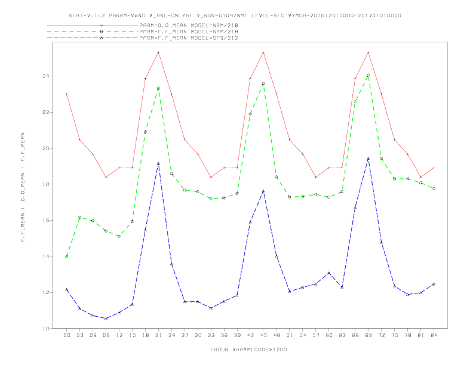
Task: Click x-axis tick label 33
Action: tap(211, 335)
